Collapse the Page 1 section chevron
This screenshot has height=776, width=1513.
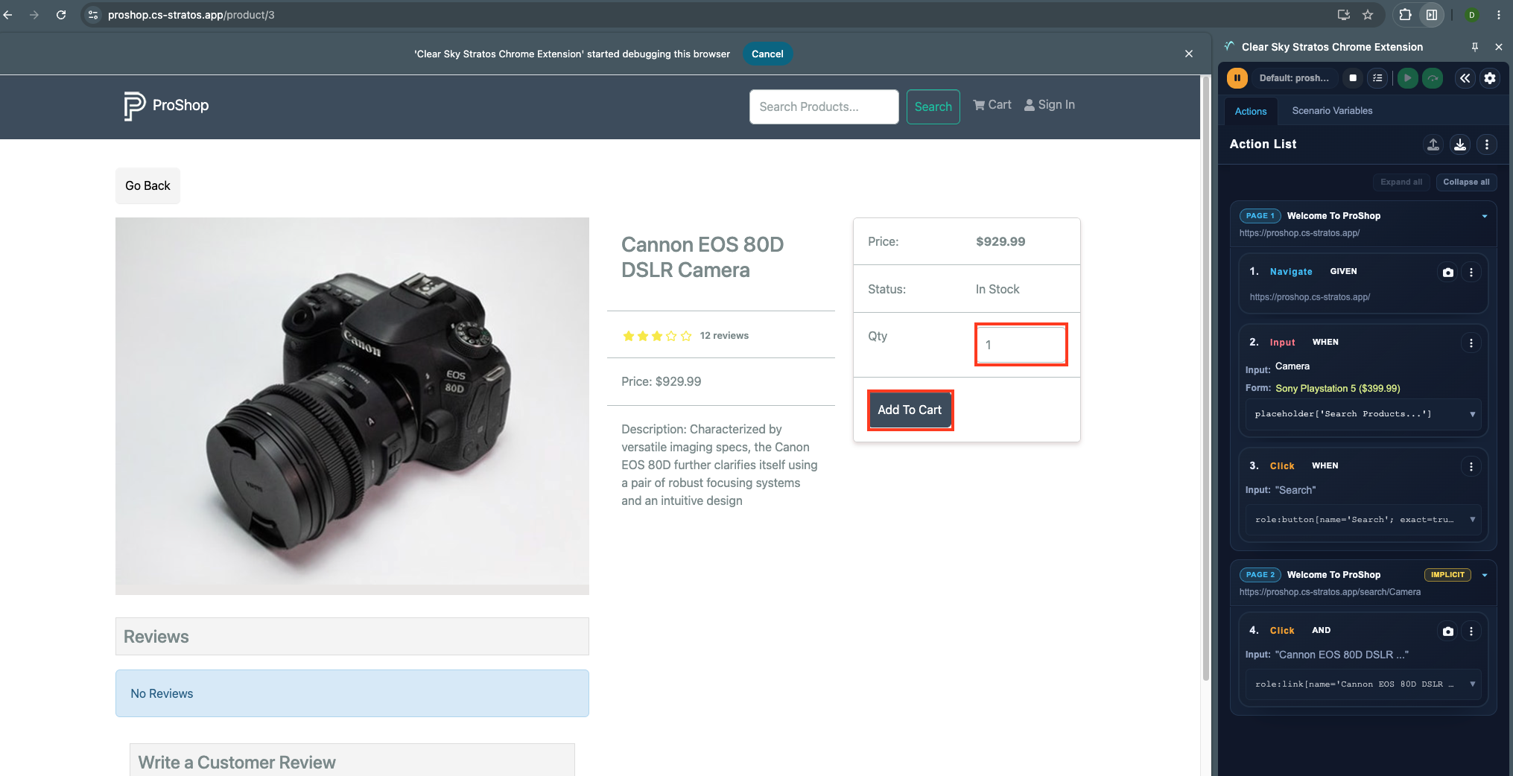click(1485, 217)
